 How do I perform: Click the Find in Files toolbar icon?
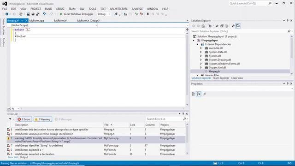tap(116, 14)
